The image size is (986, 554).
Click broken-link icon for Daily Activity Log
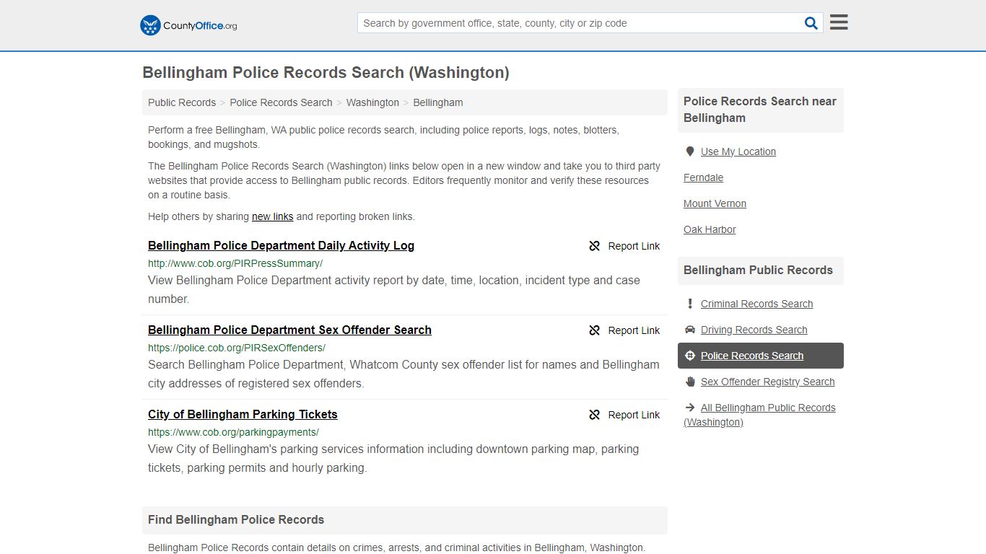(x=595, y=246)
